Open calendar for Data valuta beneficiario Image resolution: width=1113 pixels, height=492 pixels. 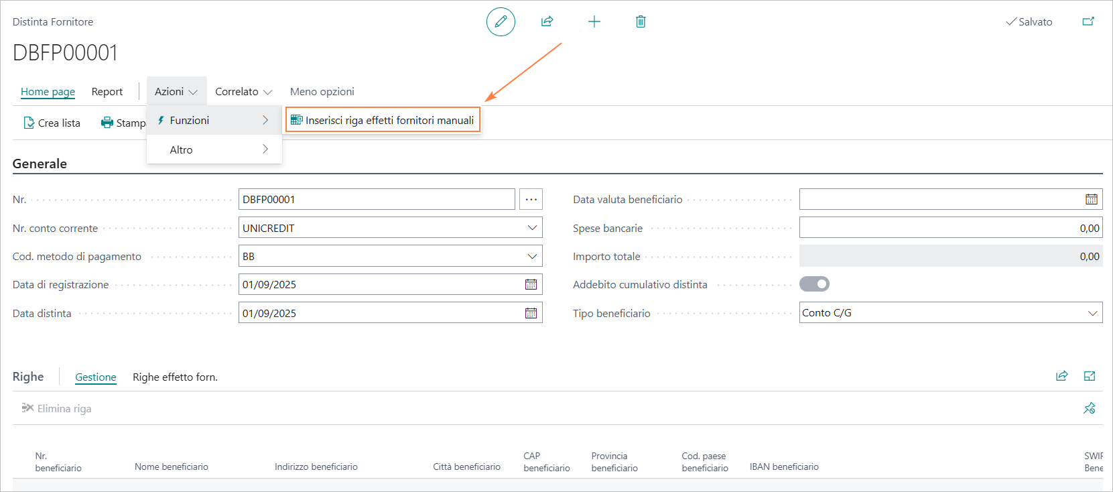click(x=1091, y=199)
